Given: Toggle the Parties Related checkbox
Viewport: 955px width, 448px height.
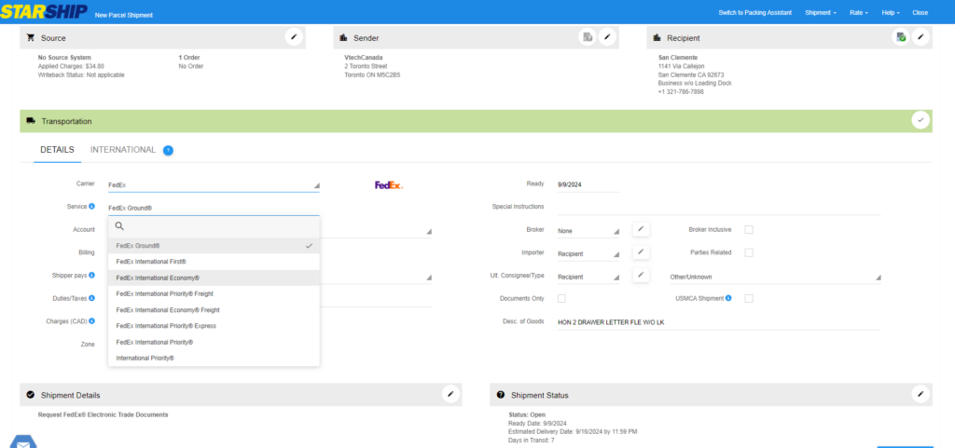Looking at the screenshot, I should [749, 252].
